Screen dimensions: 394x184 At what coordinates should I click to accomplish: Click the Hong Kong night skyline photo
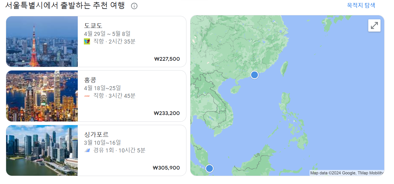[42, 96]
